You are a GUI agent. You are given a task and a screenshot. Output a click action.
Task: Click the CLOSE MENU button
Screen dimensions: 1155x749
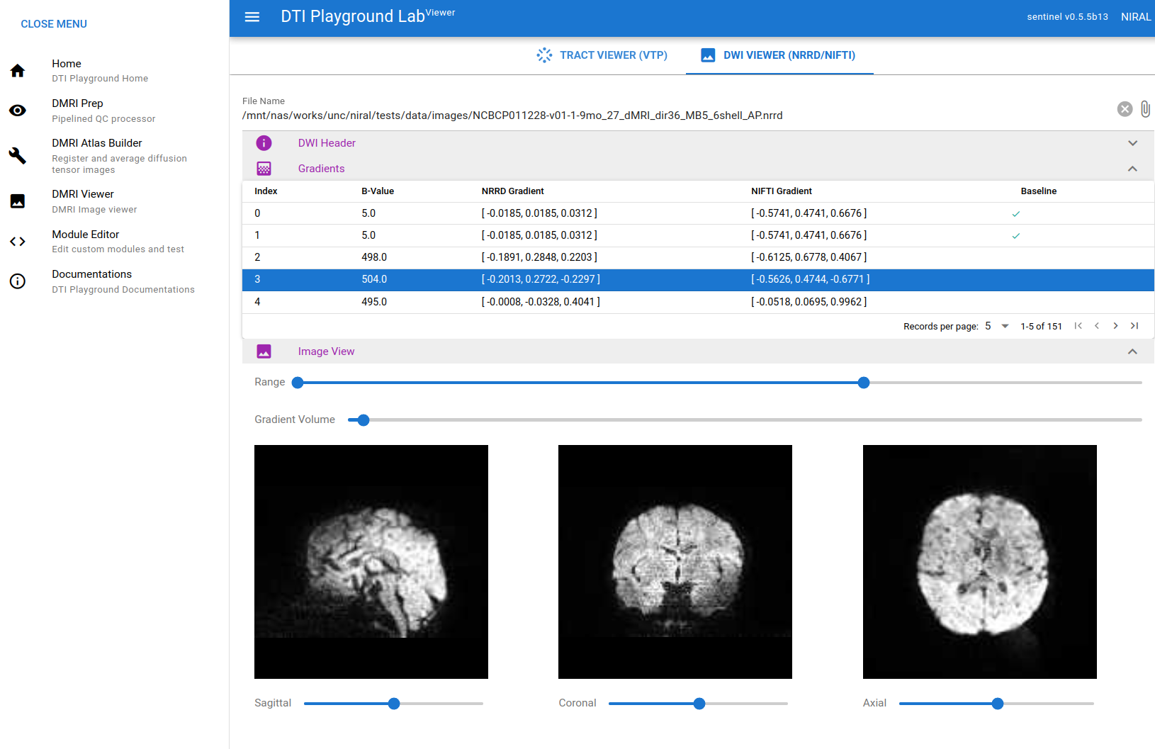click(54, 24)
